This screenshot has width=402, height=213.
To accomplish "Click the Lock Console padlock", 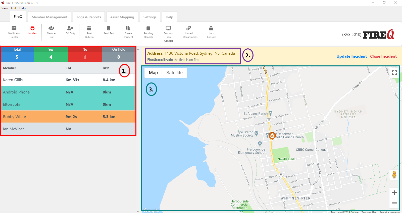I will pyautogui.click(x=211, y=28).
